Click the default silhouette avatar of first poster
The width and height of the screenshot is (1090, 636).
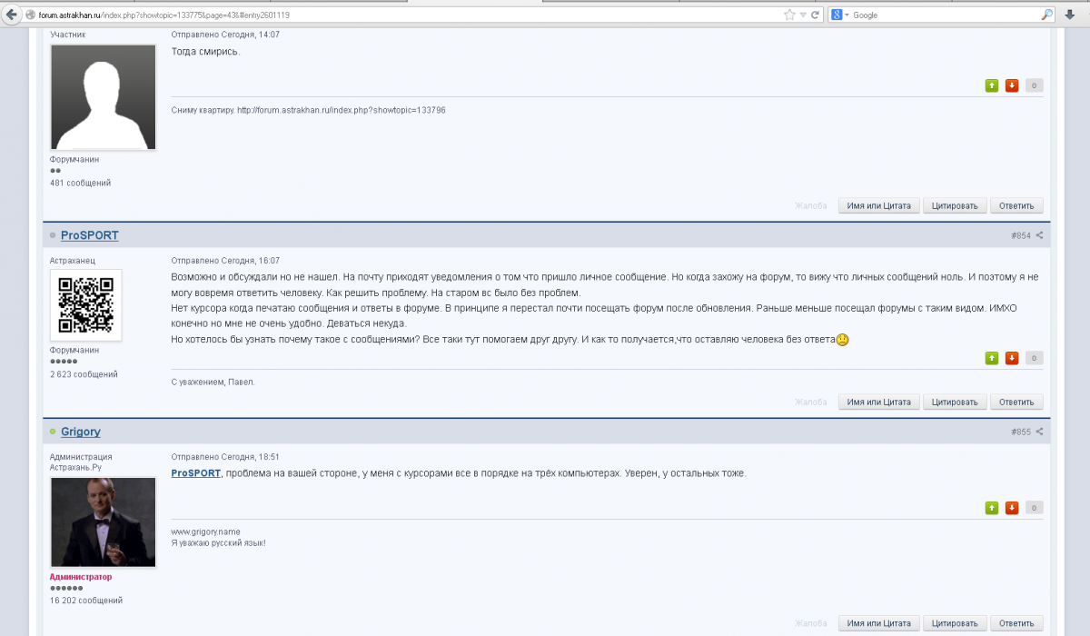coord(104,97)
